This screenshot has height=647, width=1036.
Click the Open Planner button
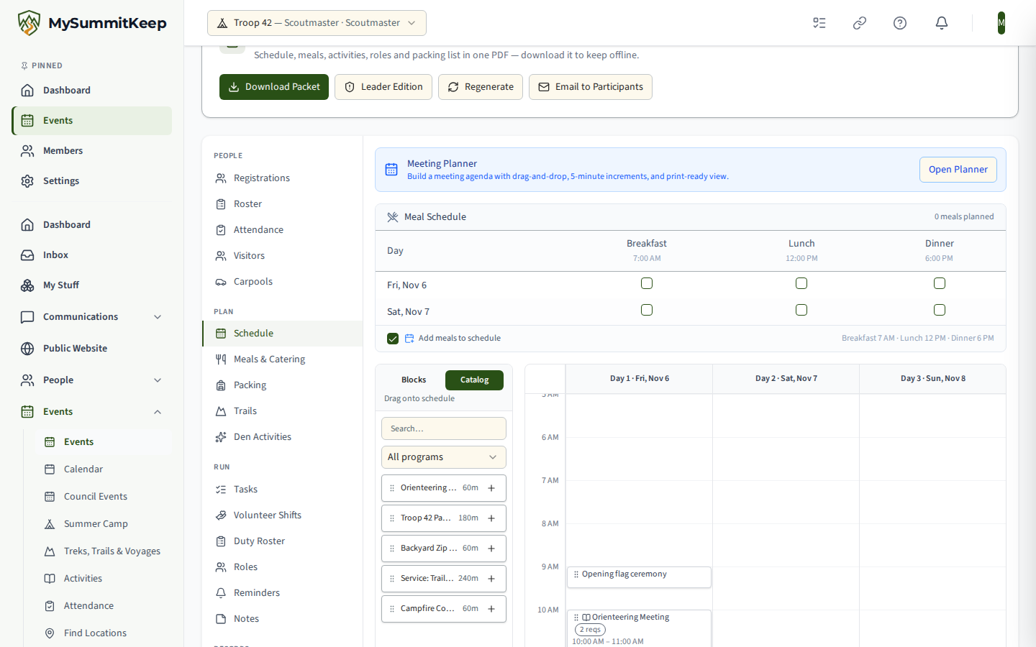(958, 170)
